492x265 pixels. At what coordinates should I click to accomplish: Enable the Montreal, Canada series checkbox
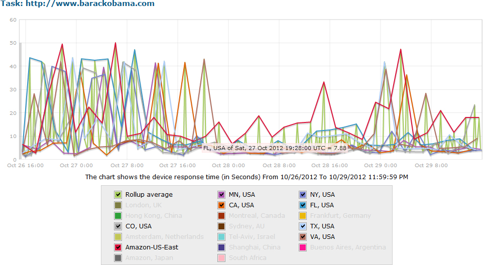tap(221, 216)
